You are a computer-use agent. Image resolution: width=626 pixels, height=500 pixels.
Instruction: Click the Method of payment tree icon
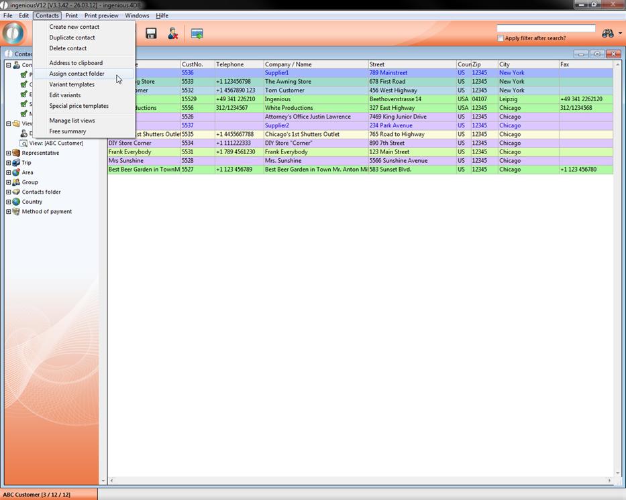click(16, 212)
